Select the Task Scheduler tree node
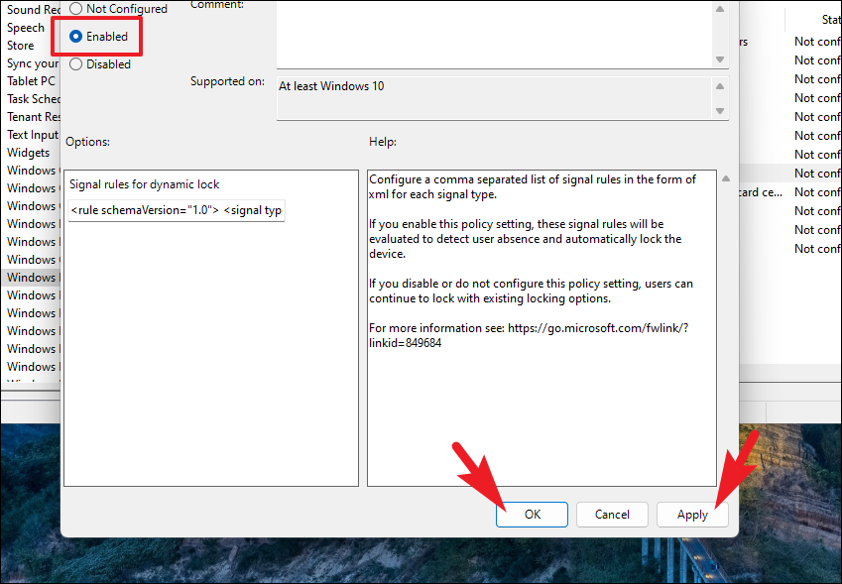842x584 pixels. 35,98
